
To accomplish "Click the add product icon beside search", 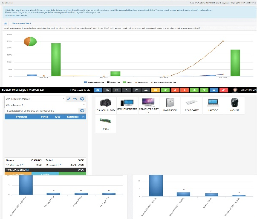I will coord(82,110).
